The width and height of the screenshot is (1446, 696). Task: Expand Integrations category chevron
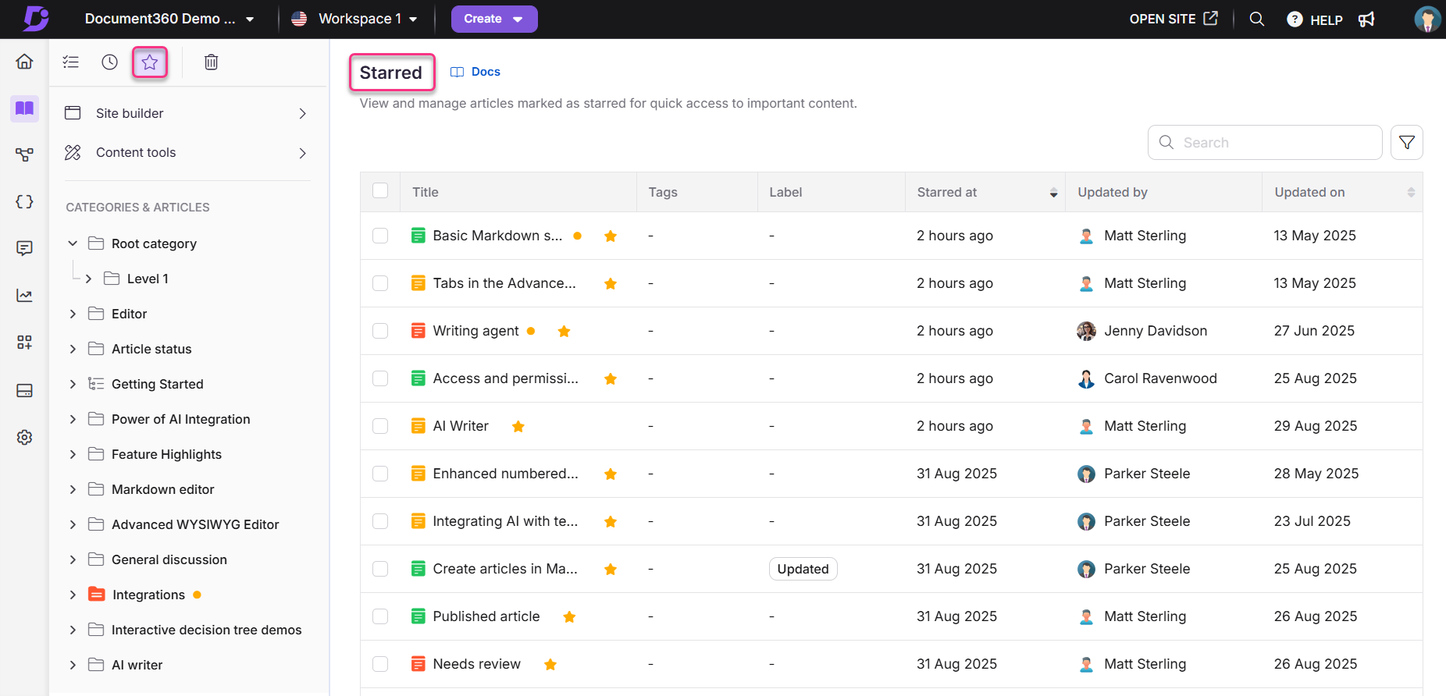(x=73, y=595)
